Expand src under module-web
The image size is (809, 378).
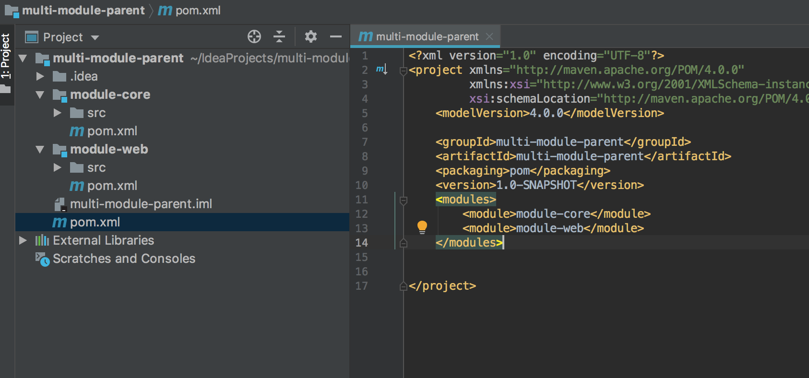pyautogui.click(x=58, y=167)
